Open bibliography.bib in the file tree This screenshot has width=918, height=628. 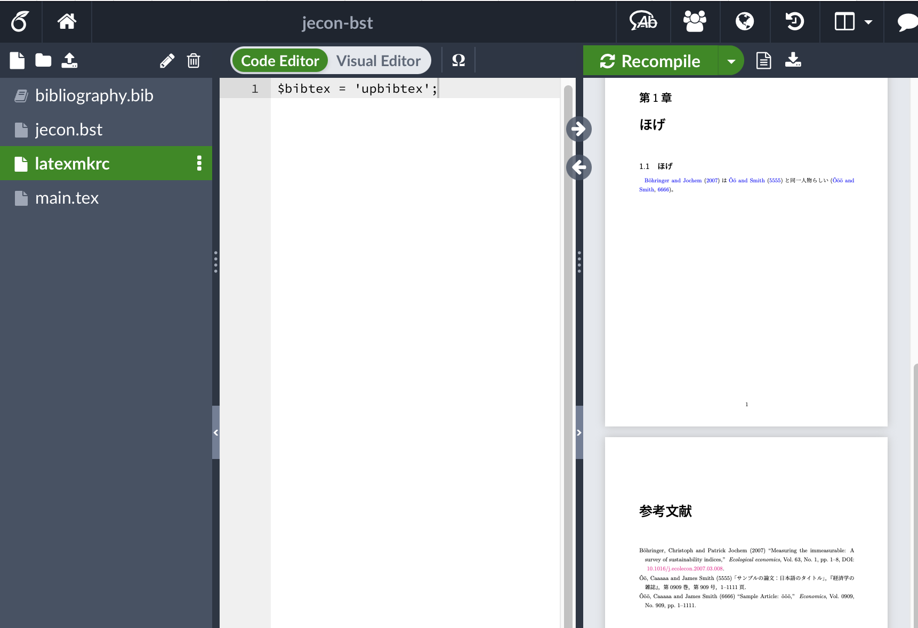coord(106,95)
